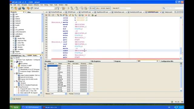
Task: Click the first icon on the editor toolbar
Action: tap(46, 15)
